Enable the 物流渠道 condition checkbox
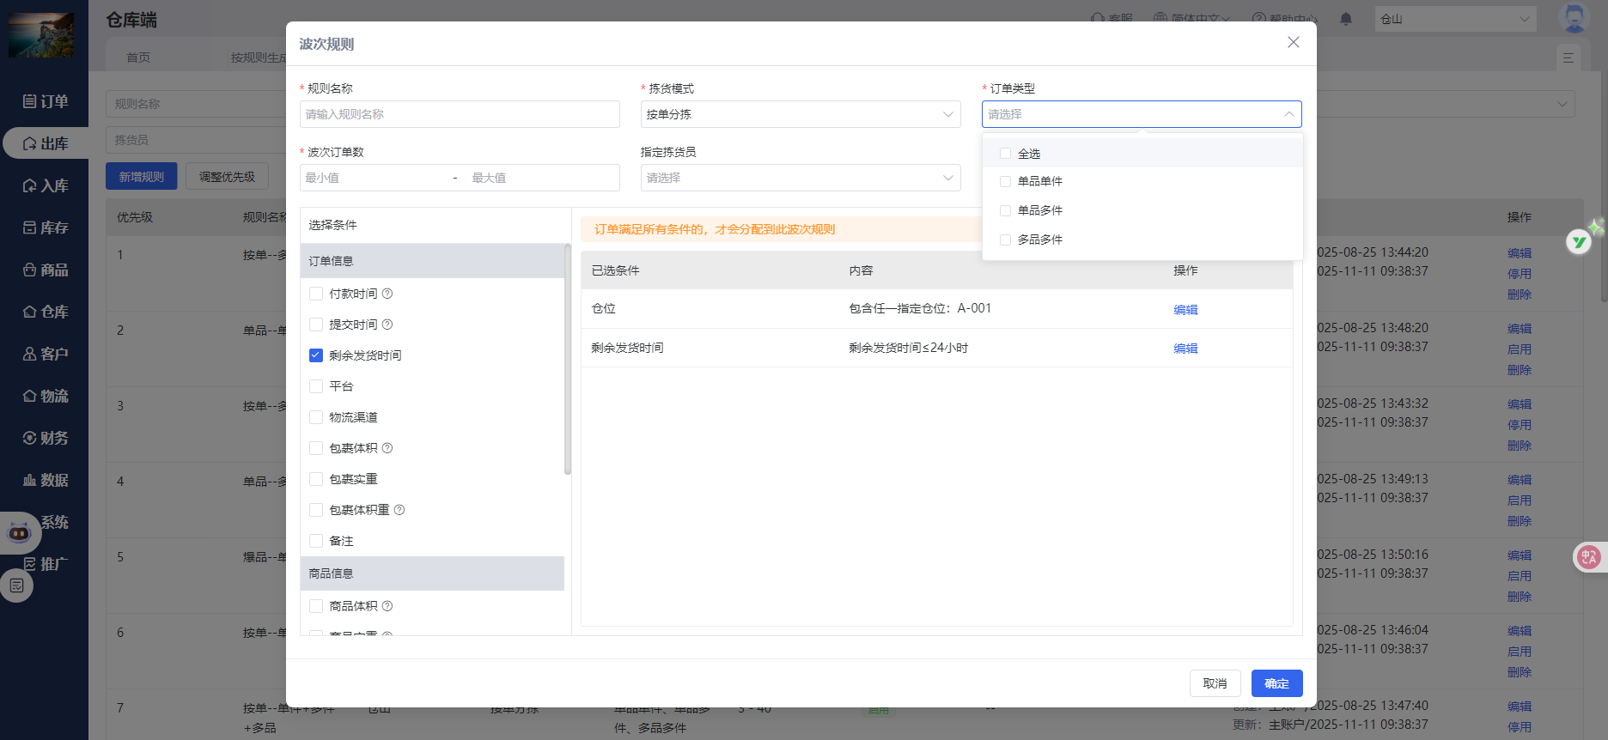 (316, 417)
